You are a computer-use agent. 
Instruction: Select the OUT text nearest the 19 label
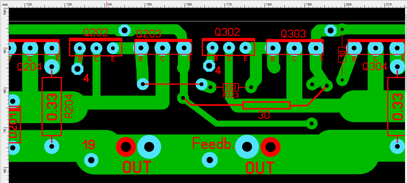tap(137, 167)
